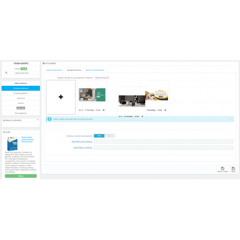Click the Wybierz strony button
This screenshot has height=240, width=240.
pos(101,77)
